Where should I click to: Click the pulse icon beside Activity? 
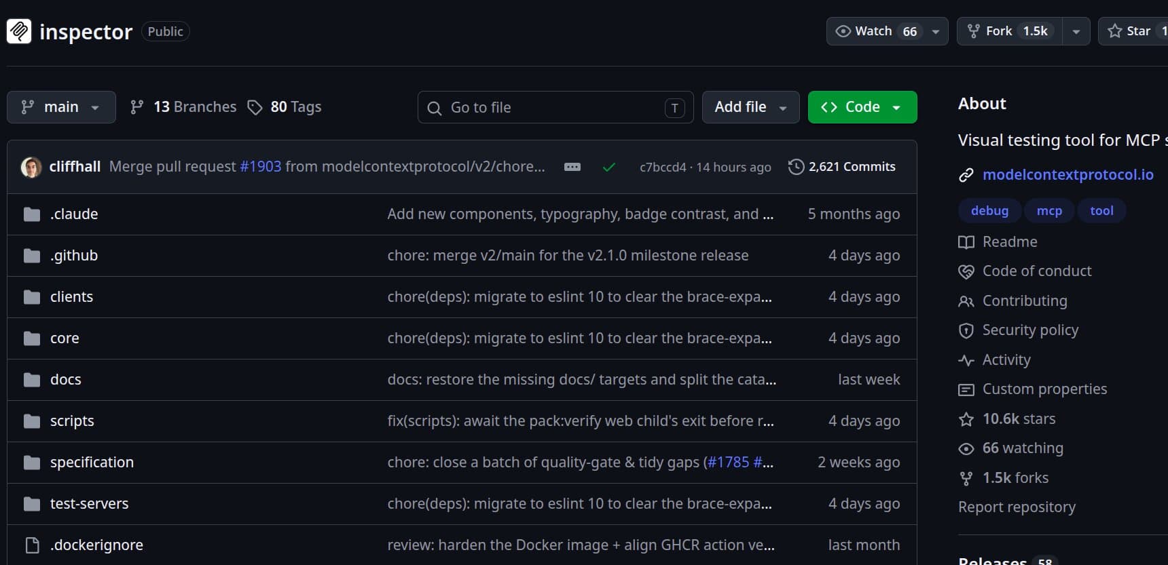[x=966, y=360]
